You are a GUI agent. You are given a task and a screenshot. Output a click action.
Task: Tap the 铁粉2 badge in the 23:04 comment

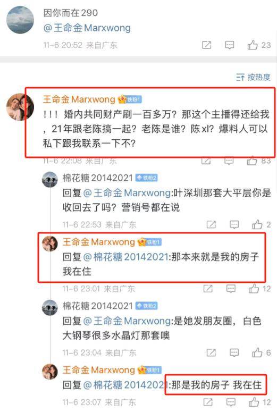(x=146, y=306)
